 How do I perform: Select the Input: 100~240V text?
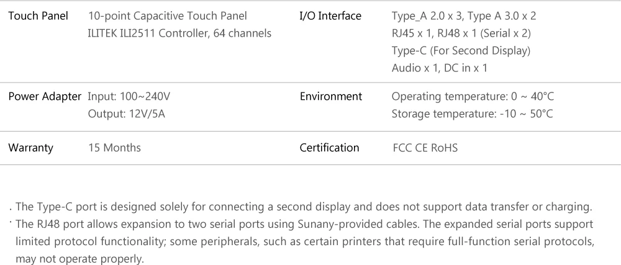[129, 97]
